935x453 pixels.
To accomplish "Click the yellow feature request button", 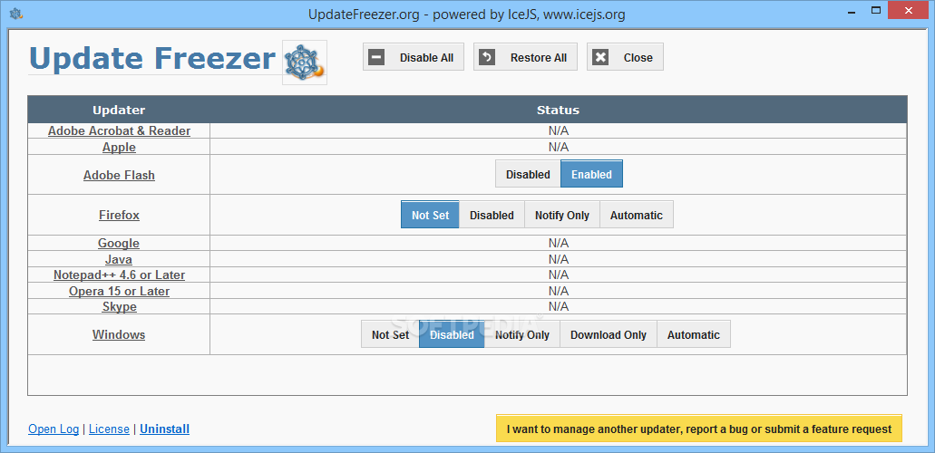I will (699, 429).
